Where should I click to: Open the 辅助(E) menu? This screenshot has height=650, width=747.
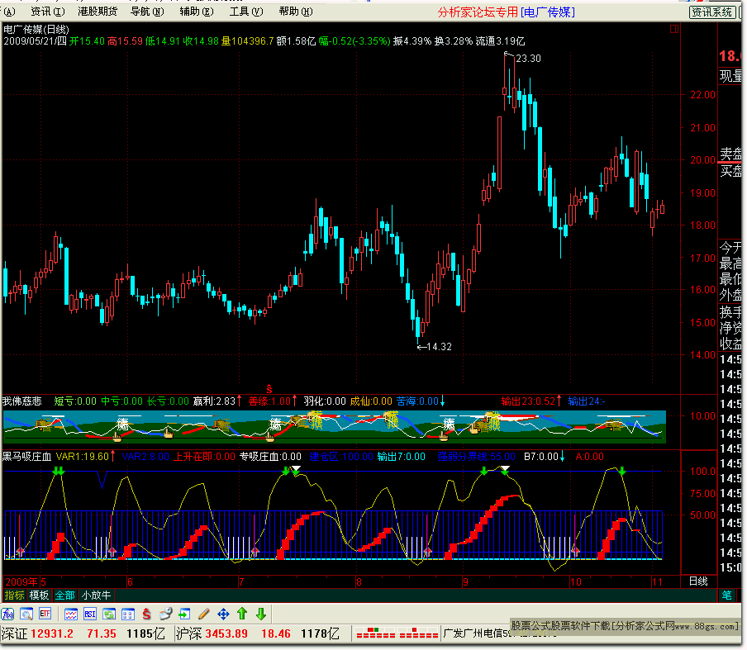(x=197, y=12)
